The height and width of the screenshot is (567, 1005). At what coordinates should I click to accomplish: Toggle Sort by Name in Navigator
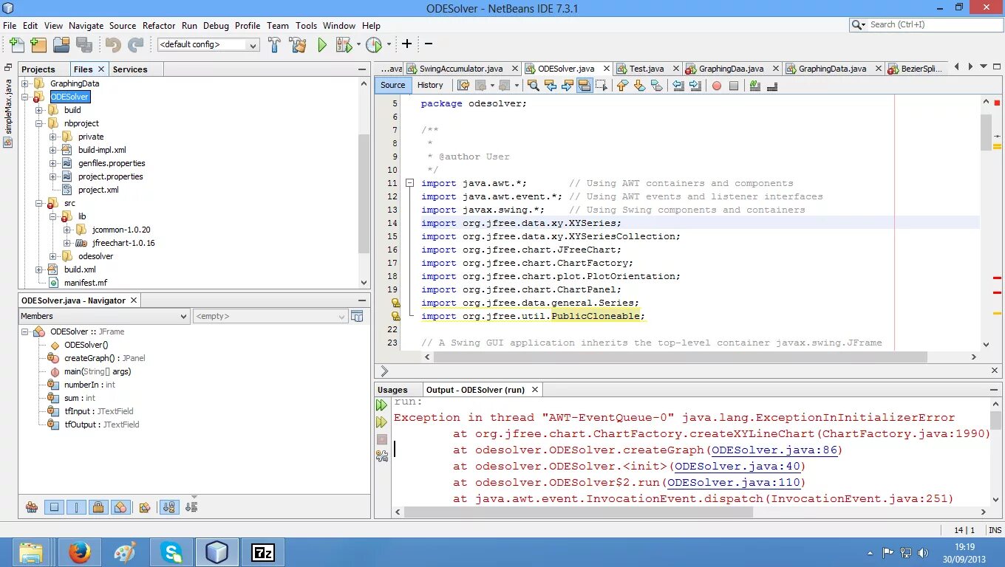[x=169, y=507]
